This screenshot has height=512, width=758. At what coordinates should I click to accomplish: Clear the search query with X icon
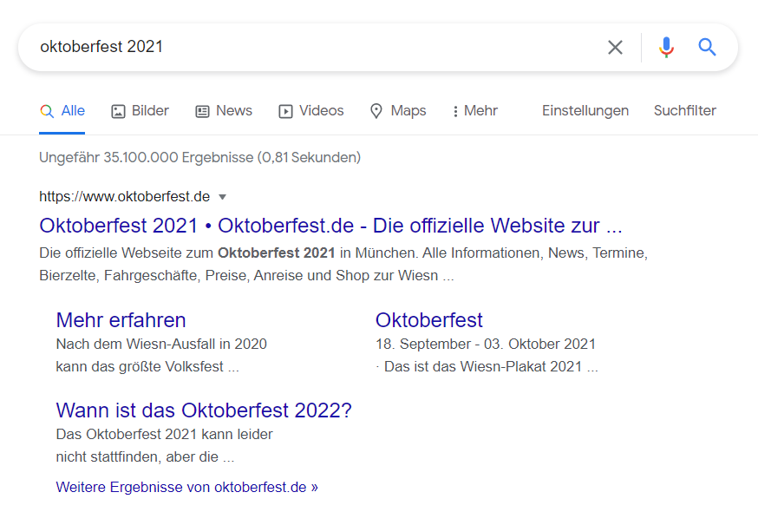615,48
